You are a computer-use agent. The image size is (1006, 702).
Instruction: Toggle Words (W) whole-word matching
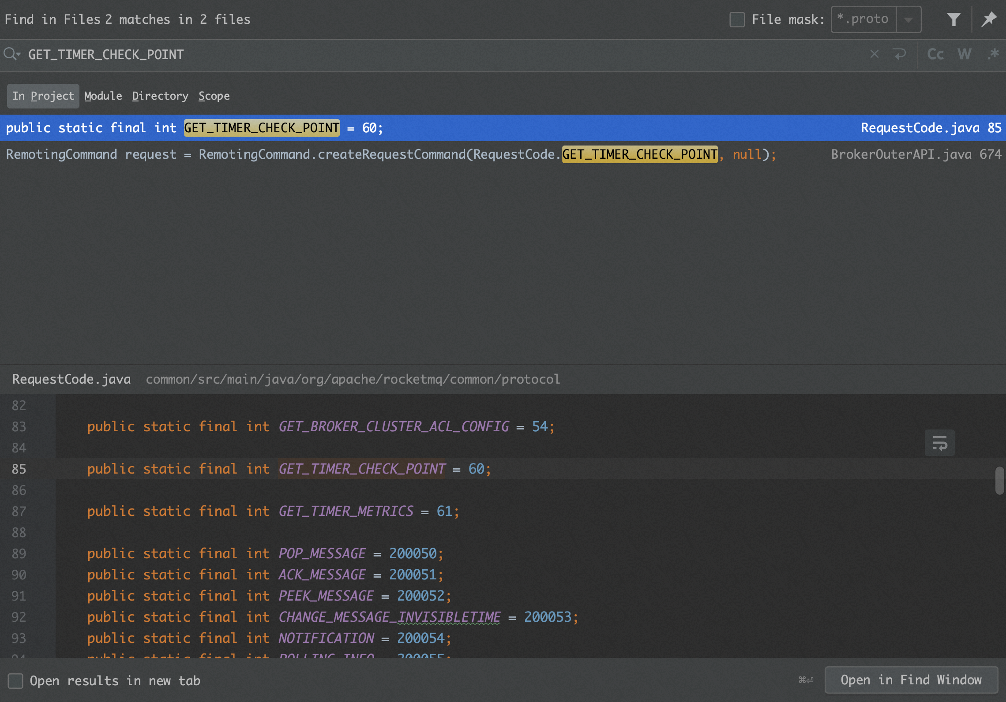(x=964, y=54)
